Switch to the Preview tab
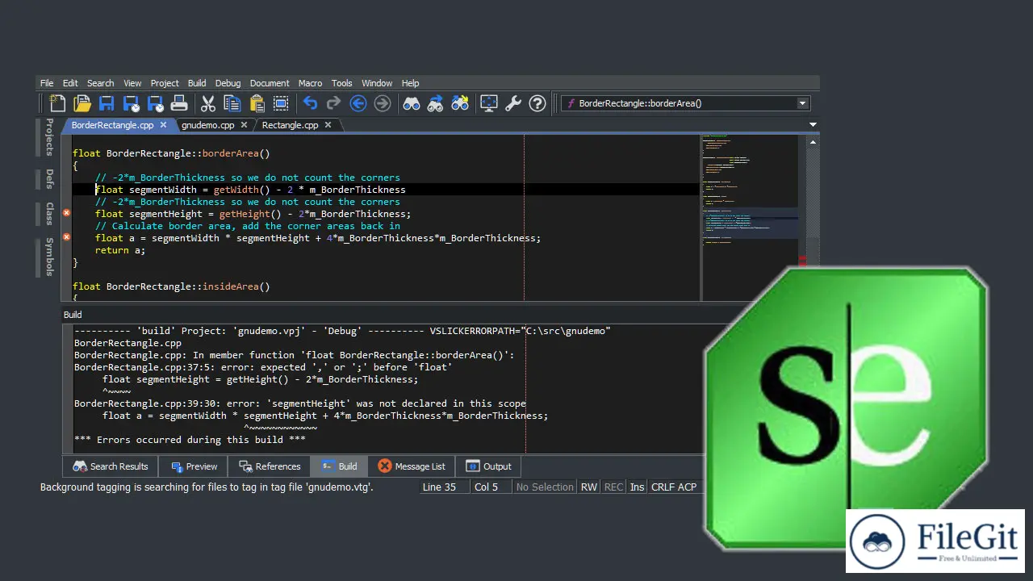 (194, 466)
